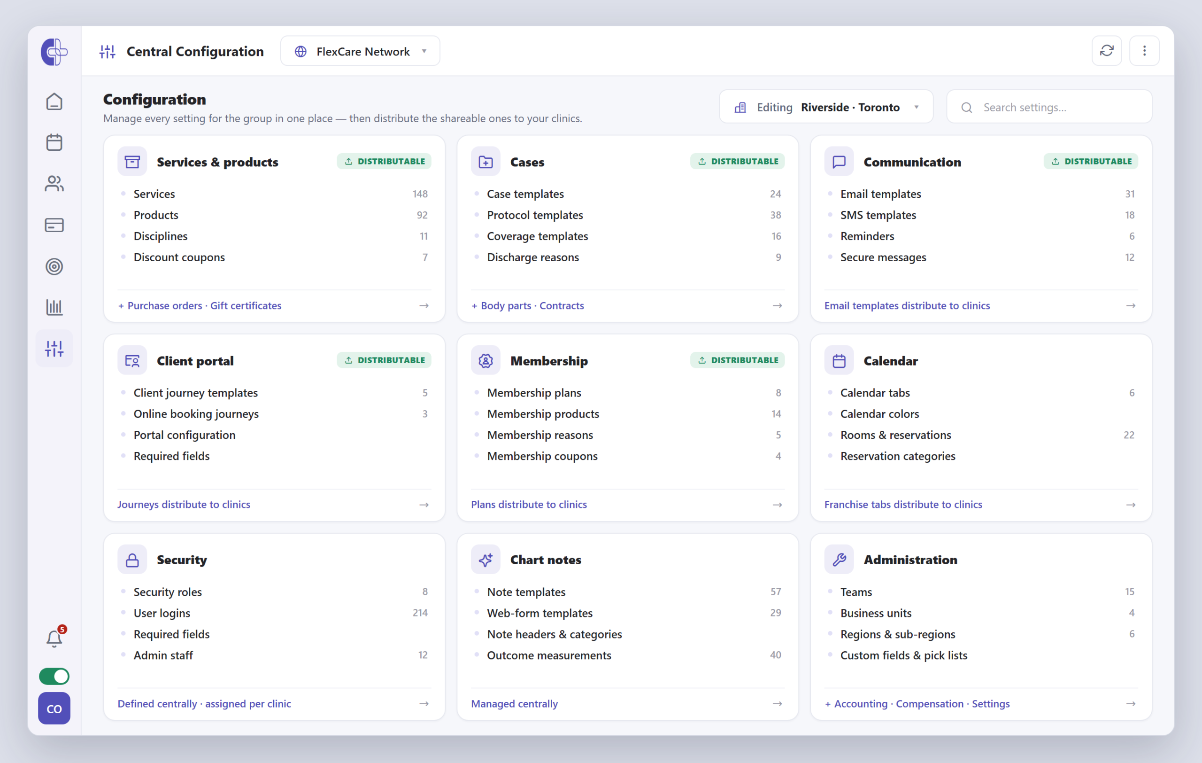Toggle the green switch in sidebar
Image resolution: width=1202 pixels, height=763 pixels.
54,677
